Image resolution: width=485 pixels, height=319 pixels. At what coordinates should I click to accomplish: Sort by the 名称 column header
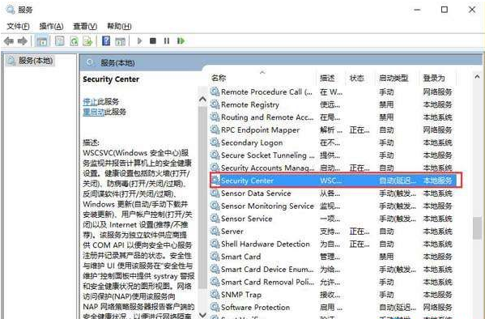tap(219, 78)
